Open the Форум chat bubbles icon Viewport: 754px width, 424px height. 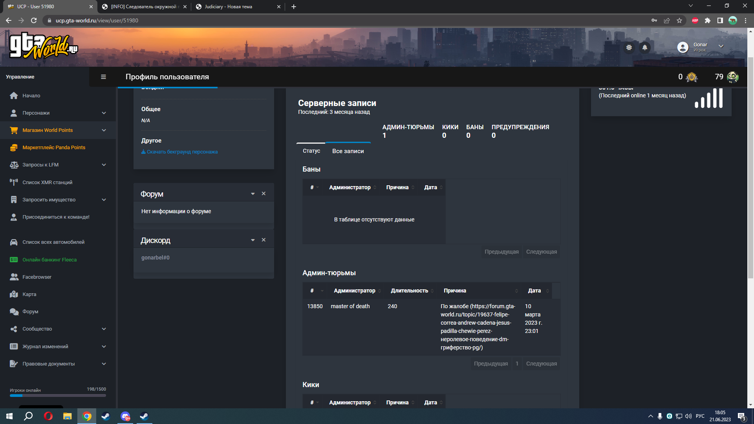pos(14,312)
